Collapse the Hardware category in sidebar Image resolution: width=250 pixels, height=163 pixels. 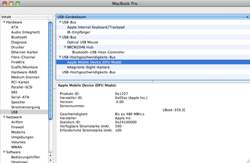click(4, 22)
